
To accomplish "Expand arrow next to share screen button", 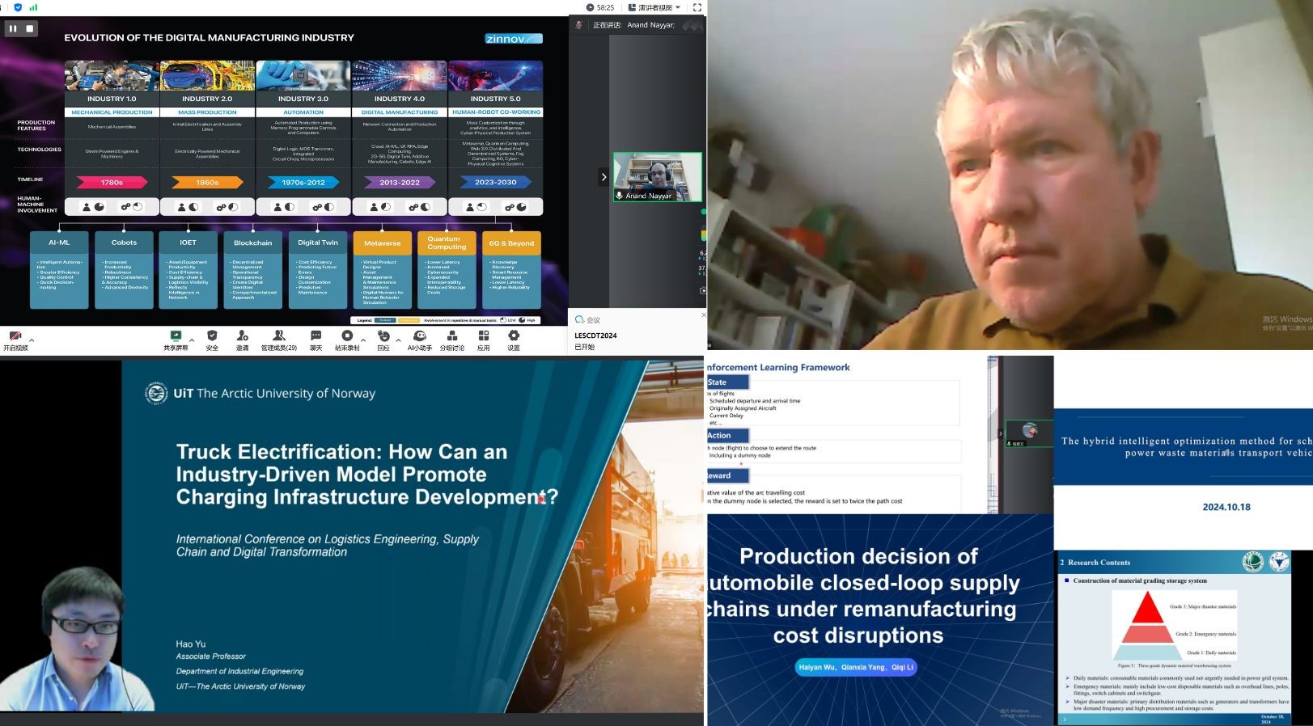I will 193,340.
